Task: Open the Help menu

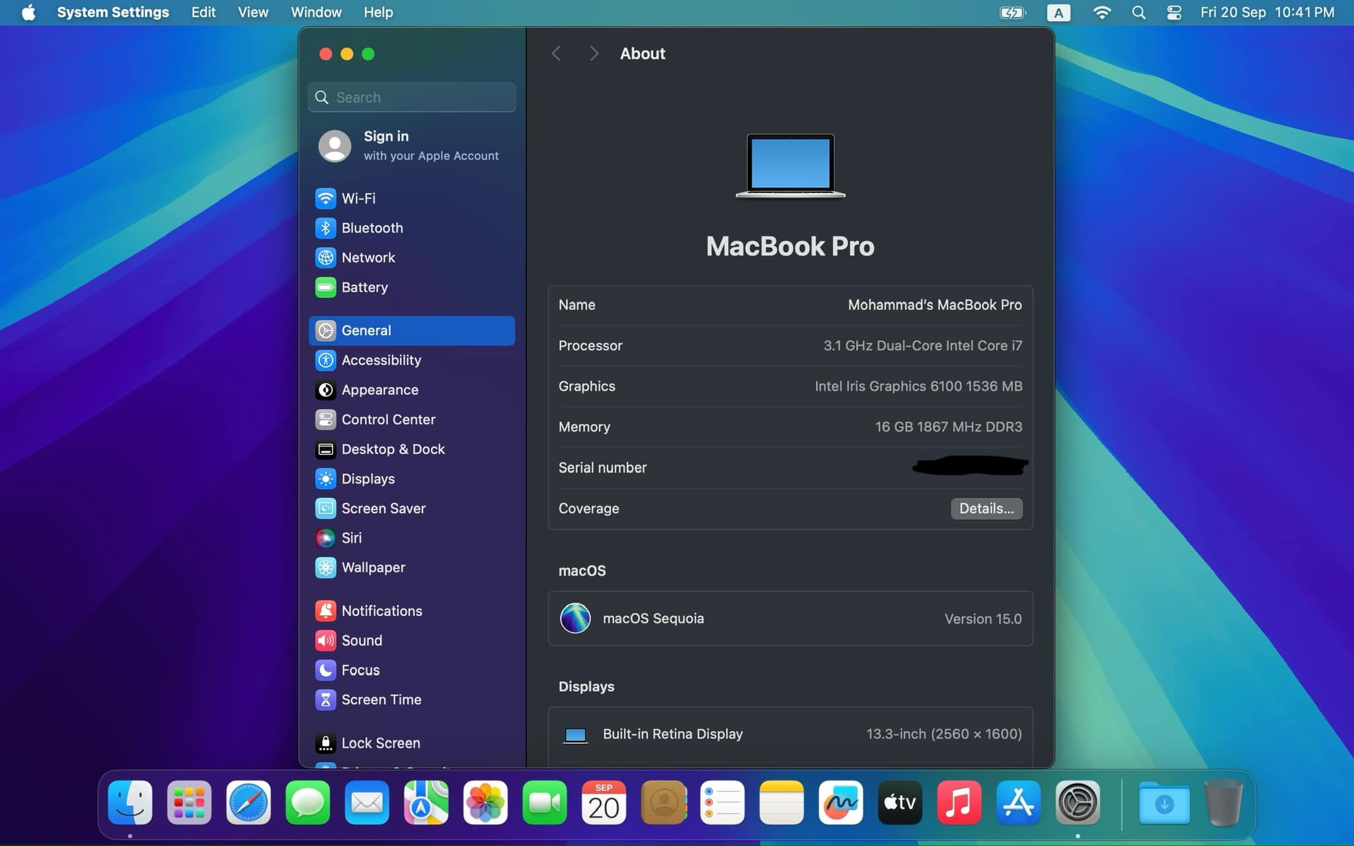Action: (378, 12)
